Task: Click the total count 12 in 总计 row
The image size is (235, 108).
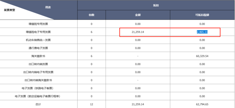Action: (x=91, y=104)
